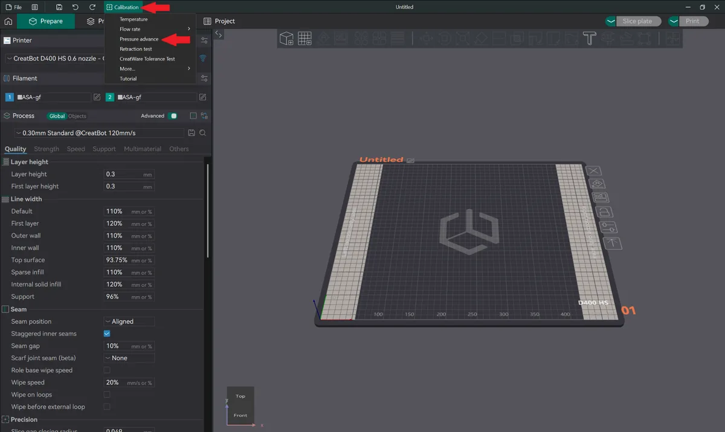Click the home icon left of Prepare
The height and width of the screenshot is (432, 725).
pos(8,21)
